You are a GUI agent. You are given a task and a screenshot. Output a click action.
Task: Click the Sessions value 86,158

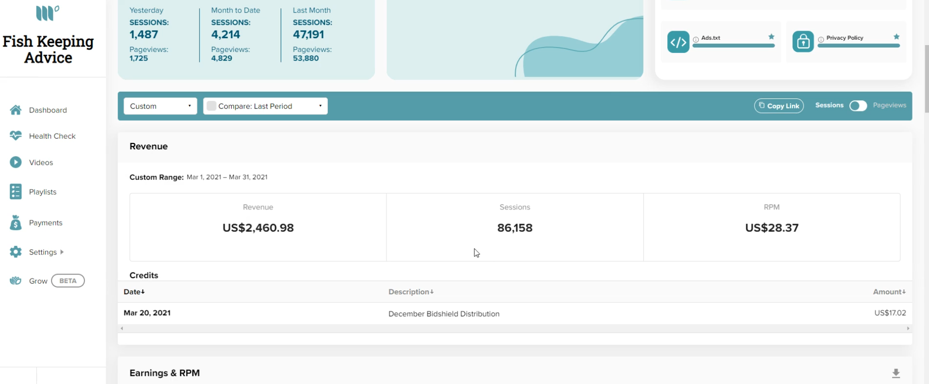(515, 227)
